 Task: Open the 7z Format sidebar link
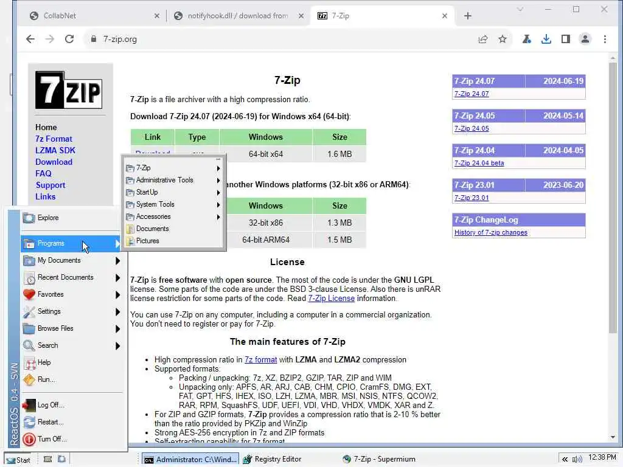point(54,139)
